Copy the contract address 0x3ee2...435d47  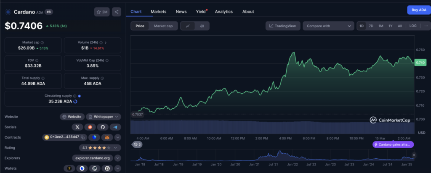(x=83, y=137)
